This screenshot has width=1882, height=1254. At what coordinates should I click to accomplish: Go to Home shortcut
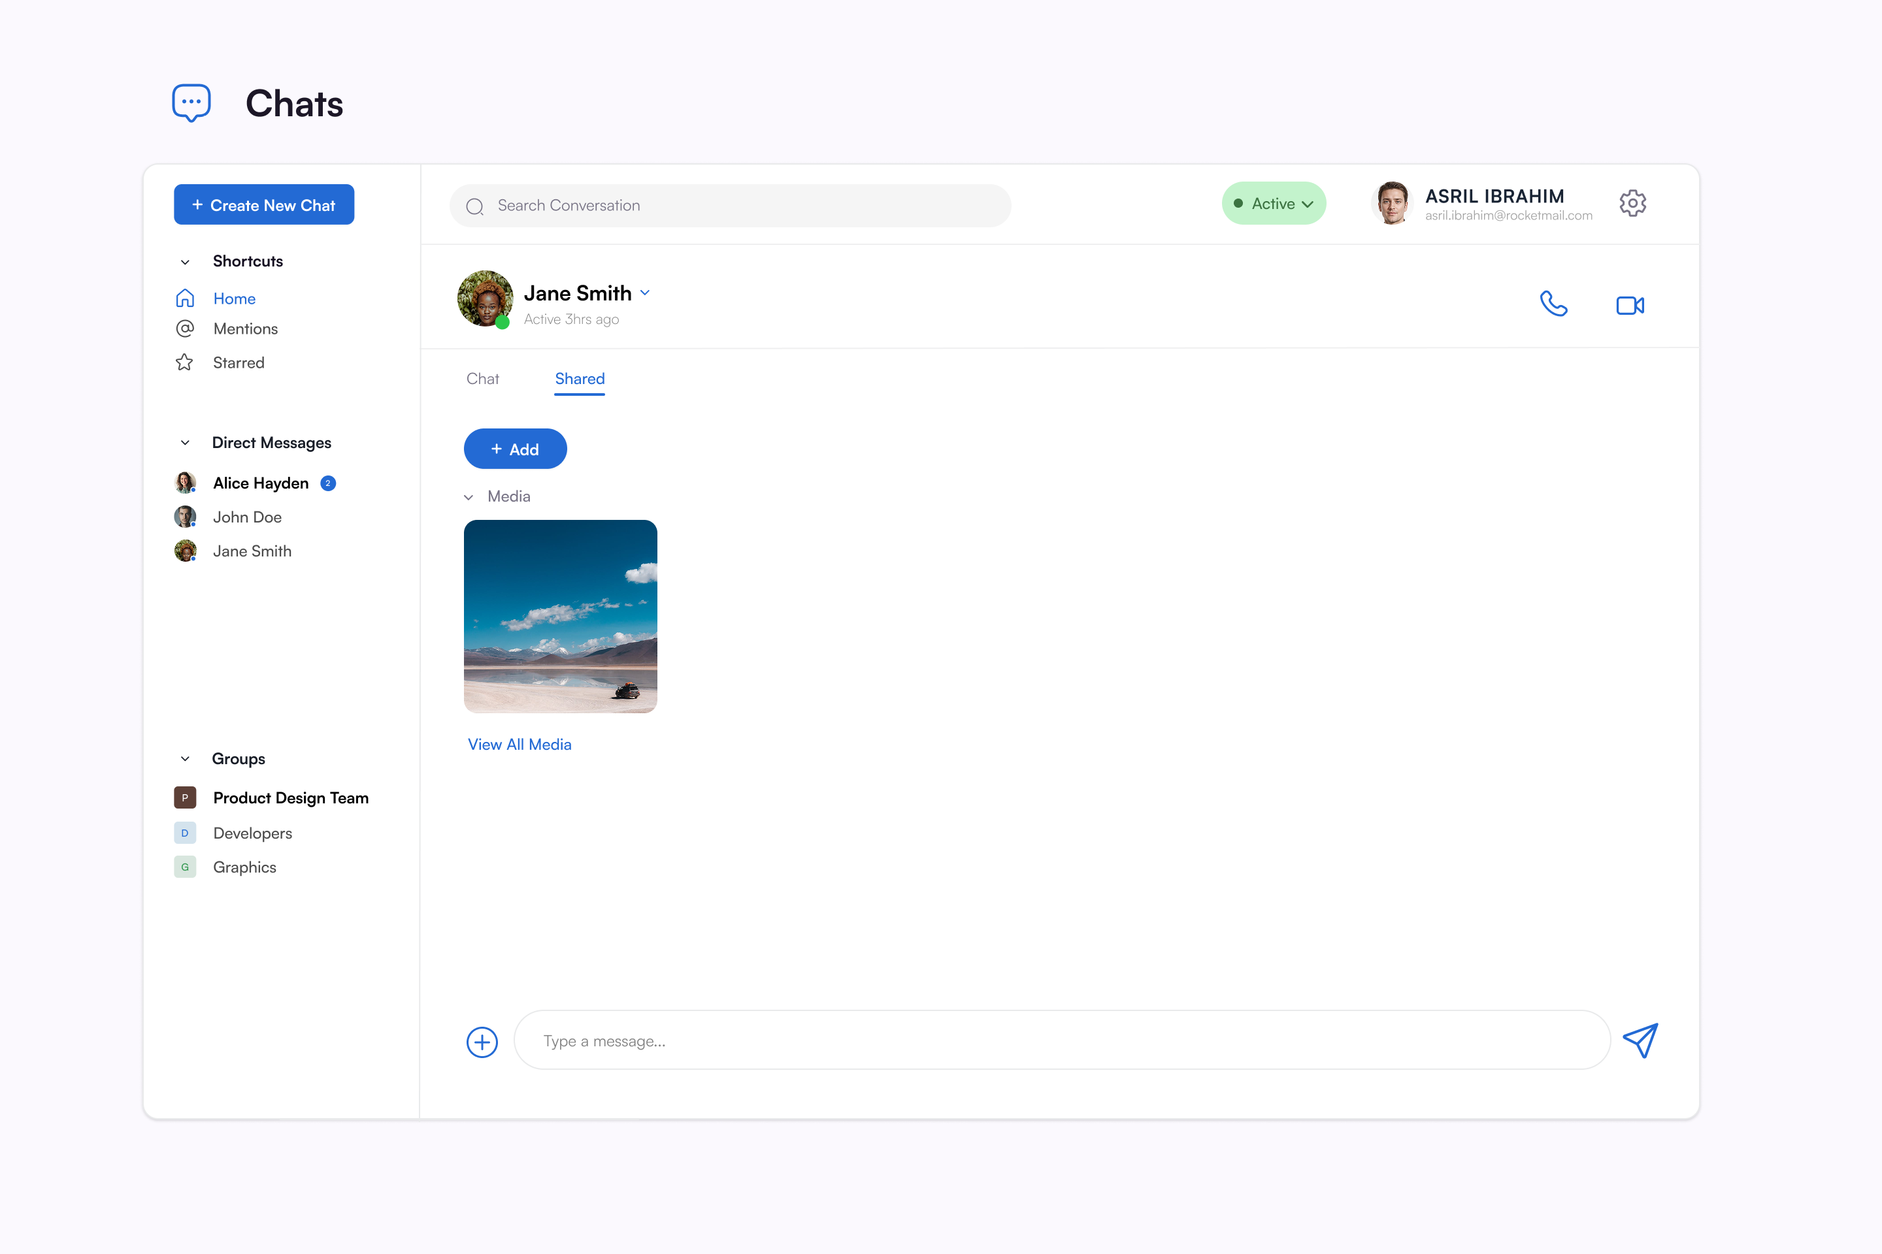(x=234, y=298)
